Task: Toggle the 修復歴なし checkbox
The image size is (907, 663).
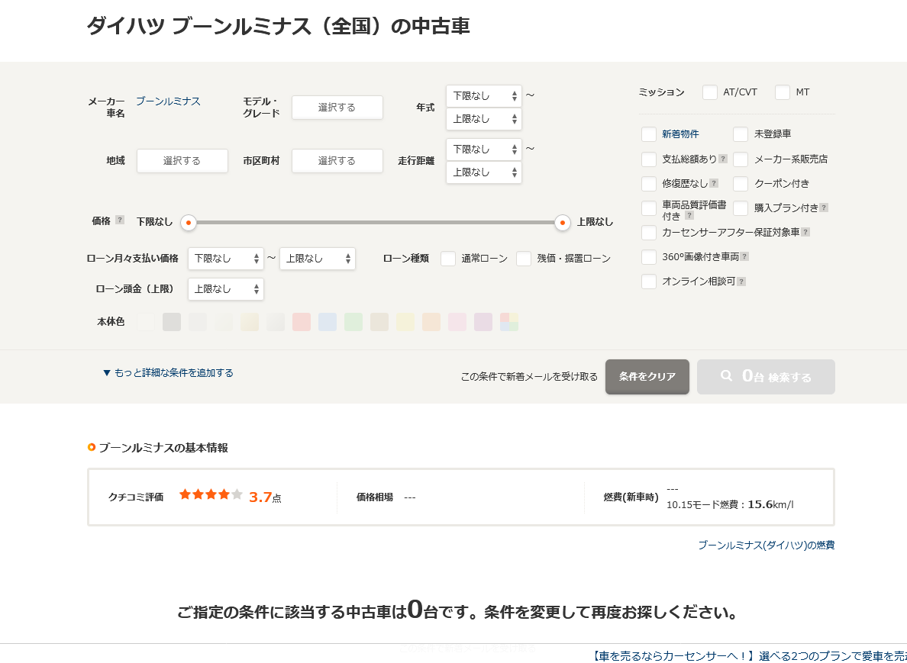Action: (649, 184)
